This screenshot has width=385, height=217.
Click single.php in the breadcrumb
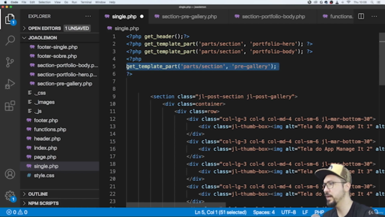[x=126, y=28]
